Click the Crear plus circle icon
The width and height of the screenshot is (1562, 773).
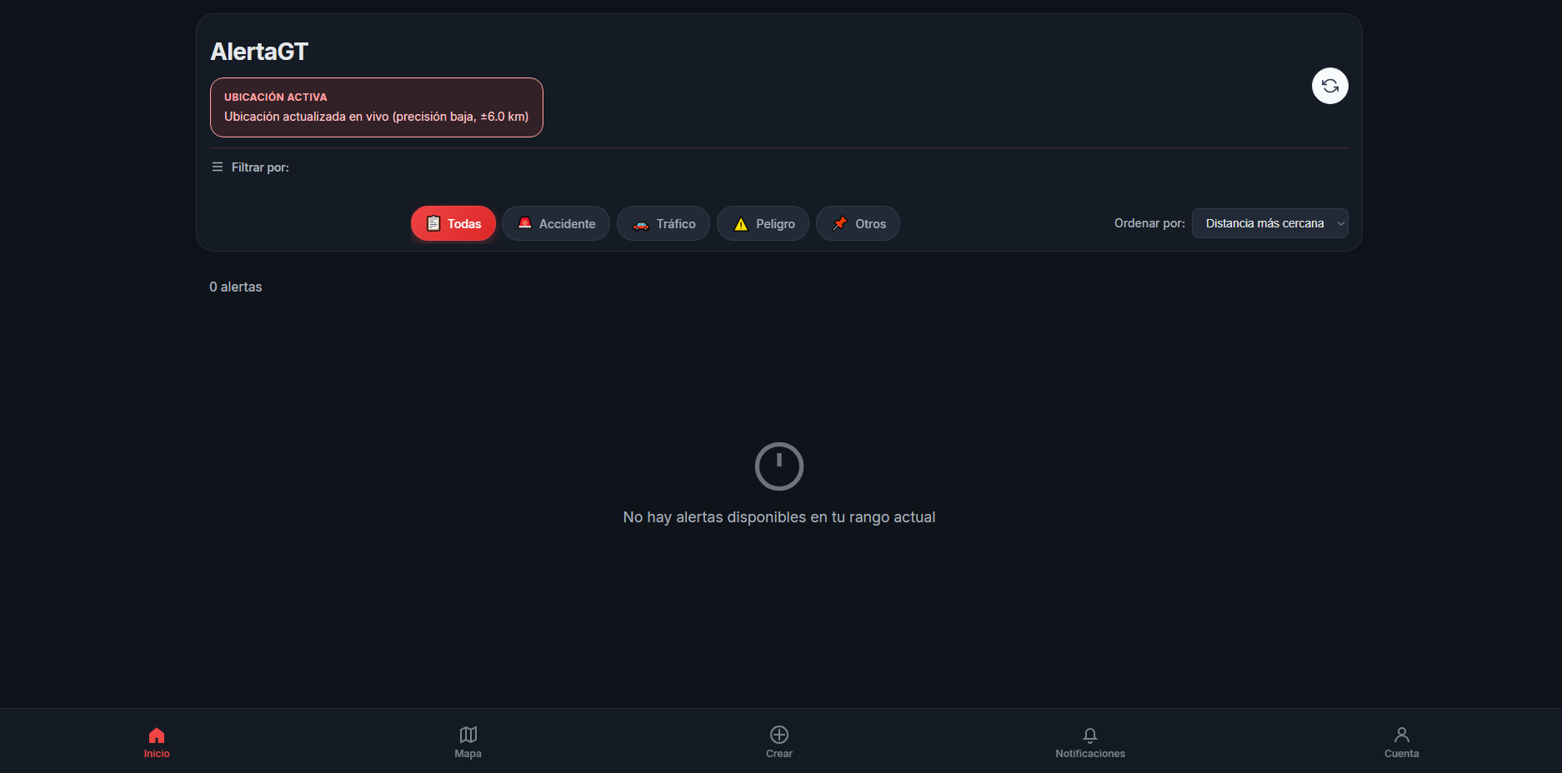[x=779, y=735]
